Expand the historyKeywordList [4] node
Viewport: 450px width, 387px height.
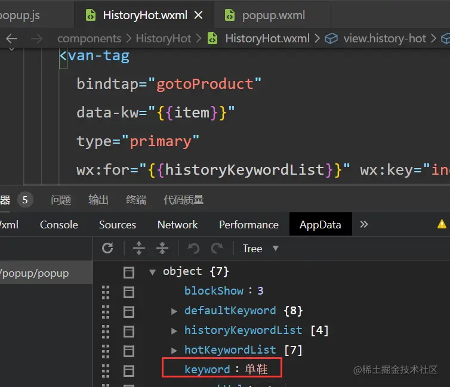[174, 331]
